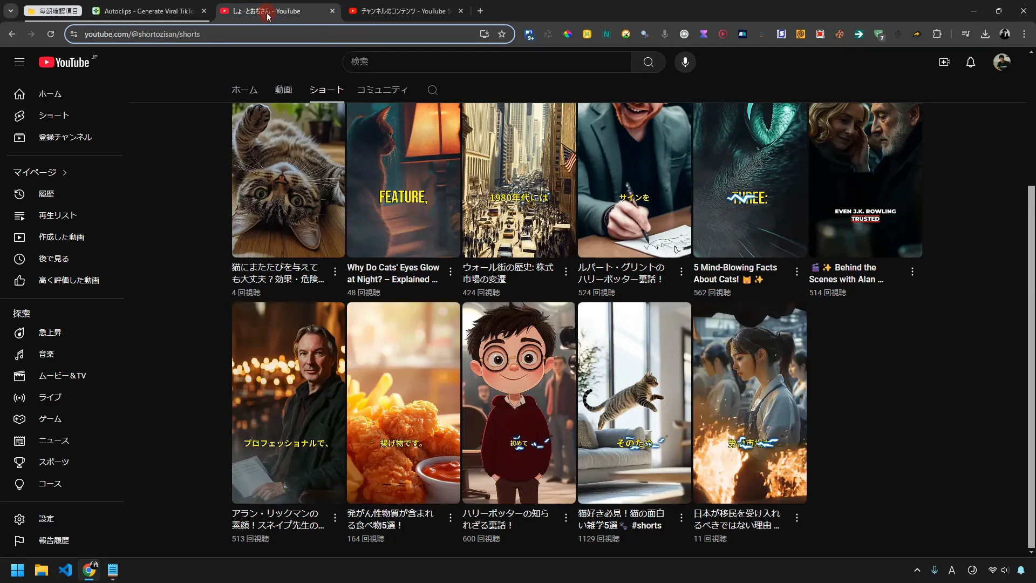The image size is (1036, 583).
Task: Open ライブ in sidebar
Action: [x=65, y=397]
